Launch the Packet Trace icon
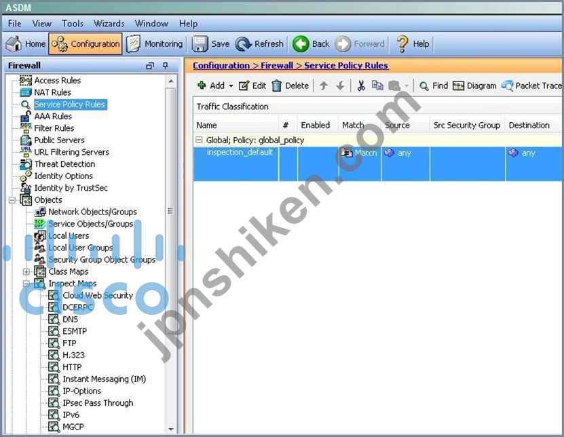 pyautogui.click(x=507, y=85)
